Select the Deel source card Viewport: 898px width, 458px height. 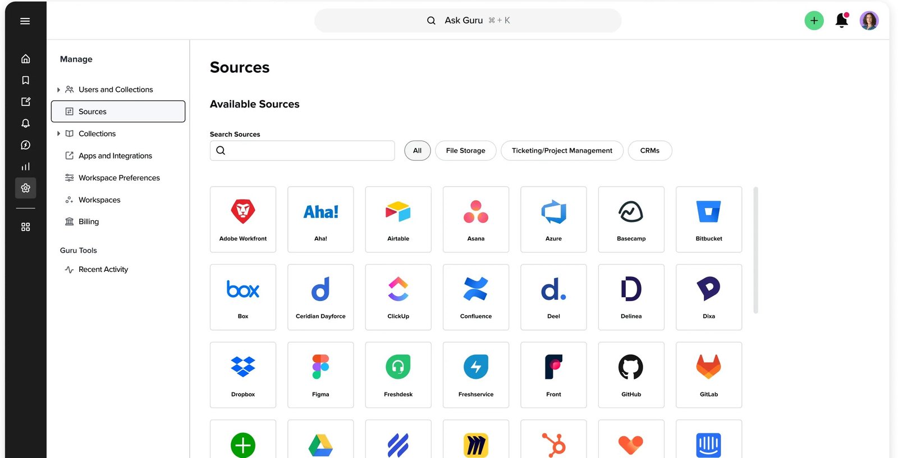pos(553,297)
